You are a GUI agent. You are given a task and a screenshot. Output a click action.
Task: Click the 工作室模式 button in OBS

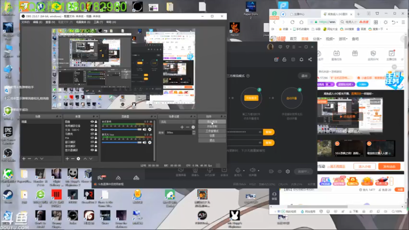212,131
